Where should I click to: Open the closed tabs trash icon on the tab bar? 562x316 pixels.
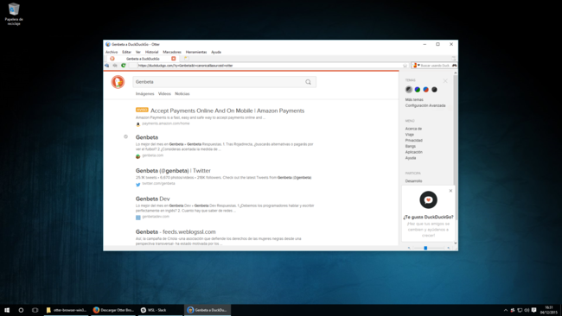click(x=454, y=59)
